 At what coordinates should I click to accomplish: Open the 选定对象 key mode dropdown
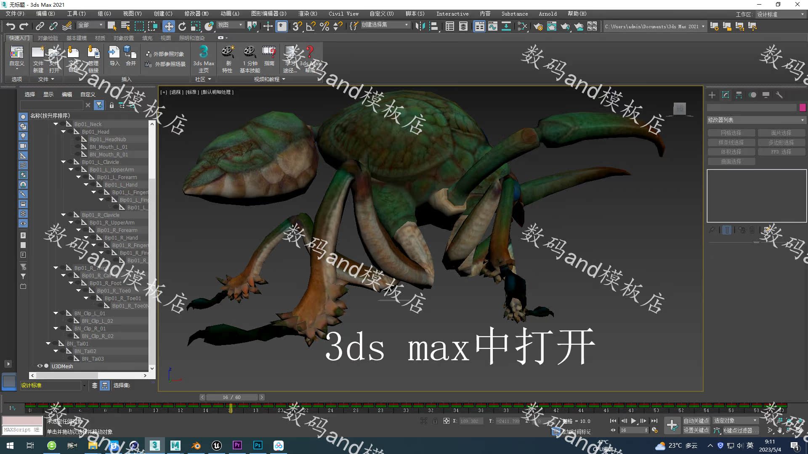(x=735, y=421)
